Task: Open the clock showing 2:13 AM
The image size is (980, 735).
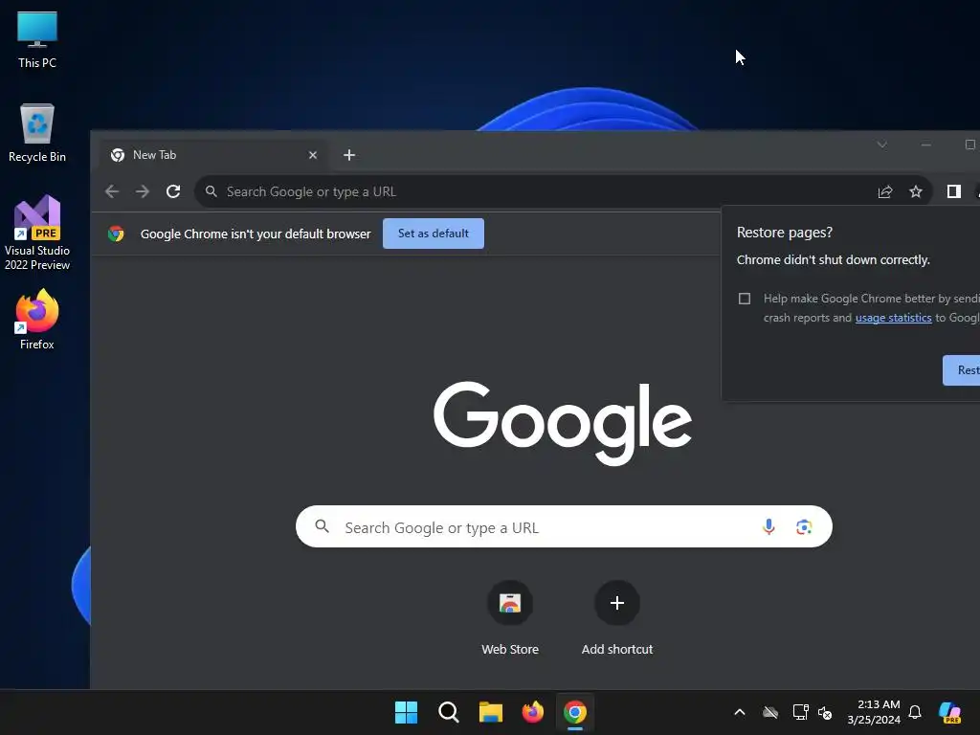Action: coord(874,712)
